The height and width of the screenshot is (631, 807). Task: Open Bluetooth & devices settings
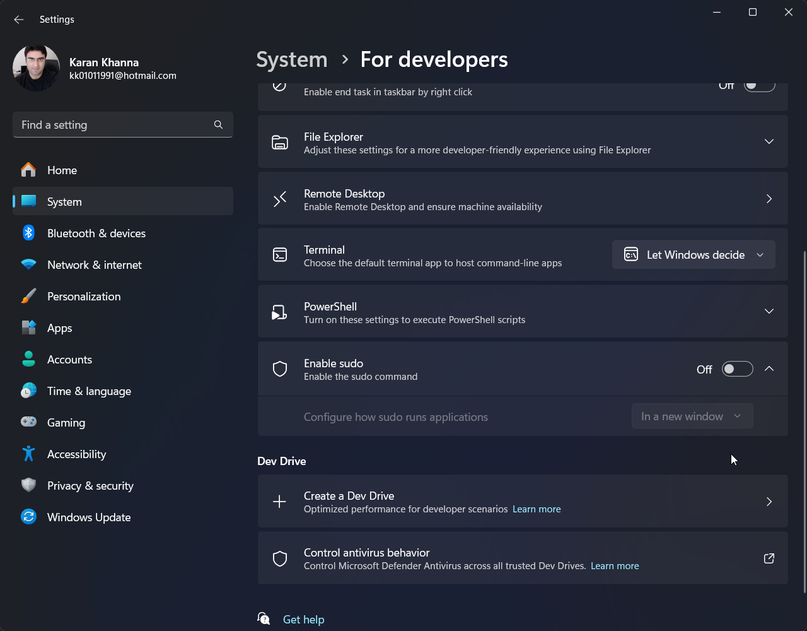point(123,233)
